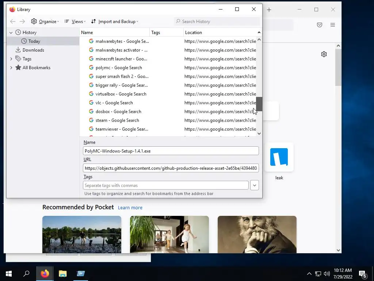Viewport: 374px width, 281px height.
Task: Click the taskbar clock and date
Action: [343, 274]
